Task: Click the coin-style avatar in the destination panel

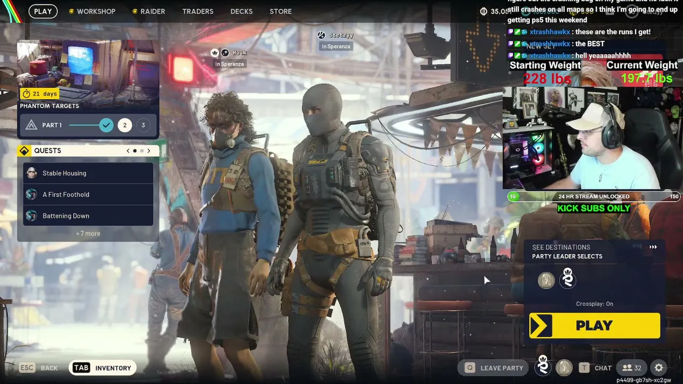Action: click(x=546, y=281)
